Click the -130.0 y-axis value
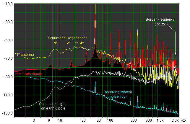Viewport: 190px width, 124px height. point(7,113)
